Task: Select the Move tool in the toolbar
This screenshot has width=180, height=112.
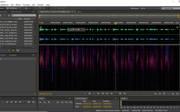Action: (36, 8)
